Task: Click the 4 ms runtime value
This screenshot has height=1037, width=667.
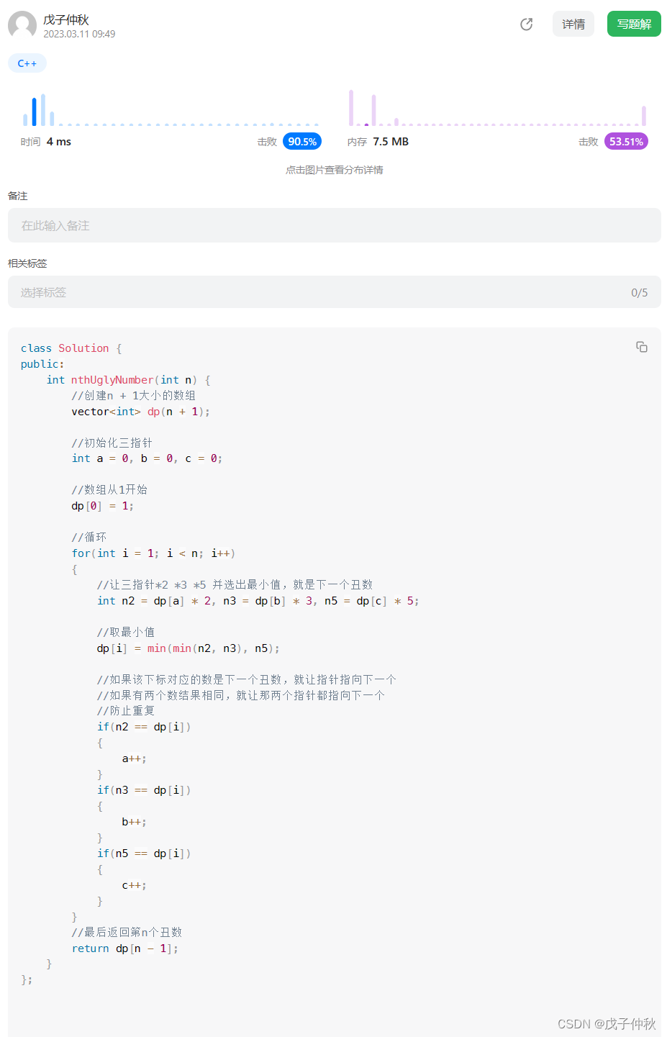Action: 59,142
